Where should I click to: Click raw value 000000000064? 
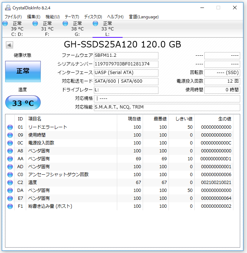pyautogui.click(x=216, y=198)
